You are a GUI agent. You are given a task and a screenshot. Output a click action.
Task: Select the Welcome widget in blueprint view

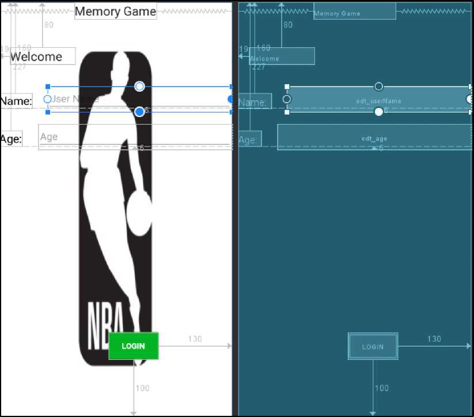coord(282,56)
